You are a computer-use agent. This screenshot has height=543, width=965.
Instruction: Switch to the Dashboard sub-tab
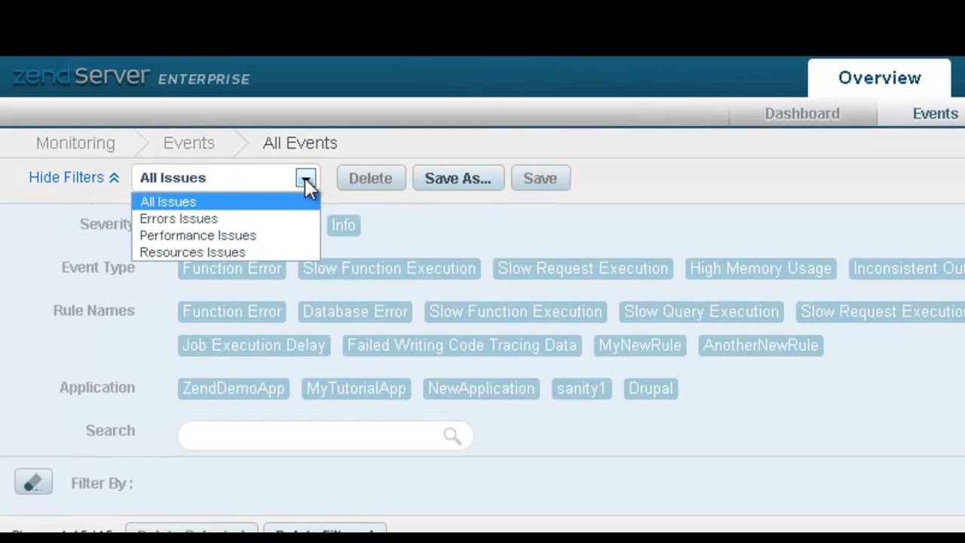(x=802, y=113)
